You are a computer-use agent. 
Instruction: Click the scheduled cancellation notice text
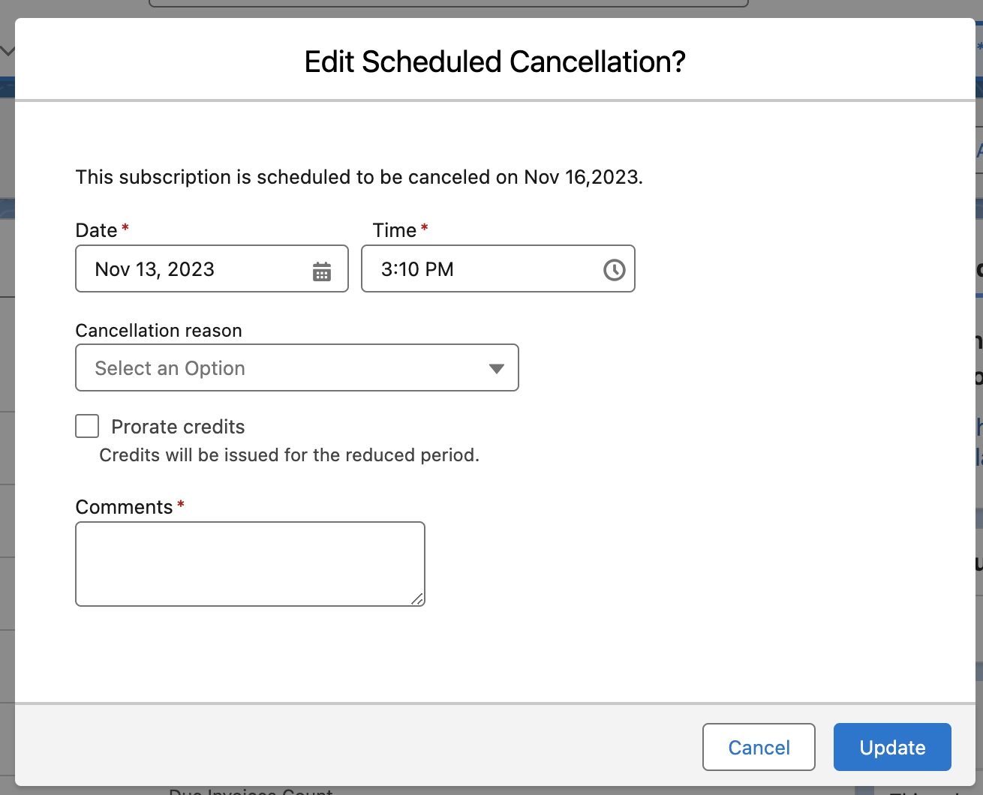point(359,177)
